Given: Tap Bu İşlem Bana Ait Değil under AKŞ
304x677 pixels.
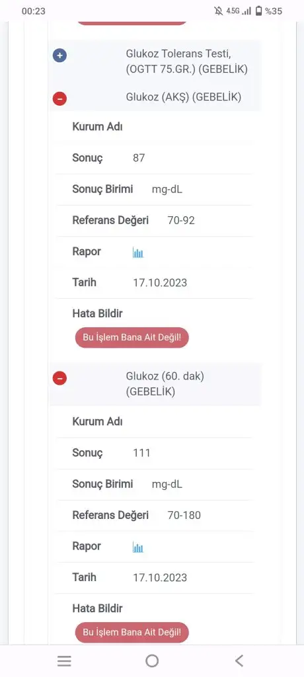Looking at the screenshot, I should pos(132,337).
